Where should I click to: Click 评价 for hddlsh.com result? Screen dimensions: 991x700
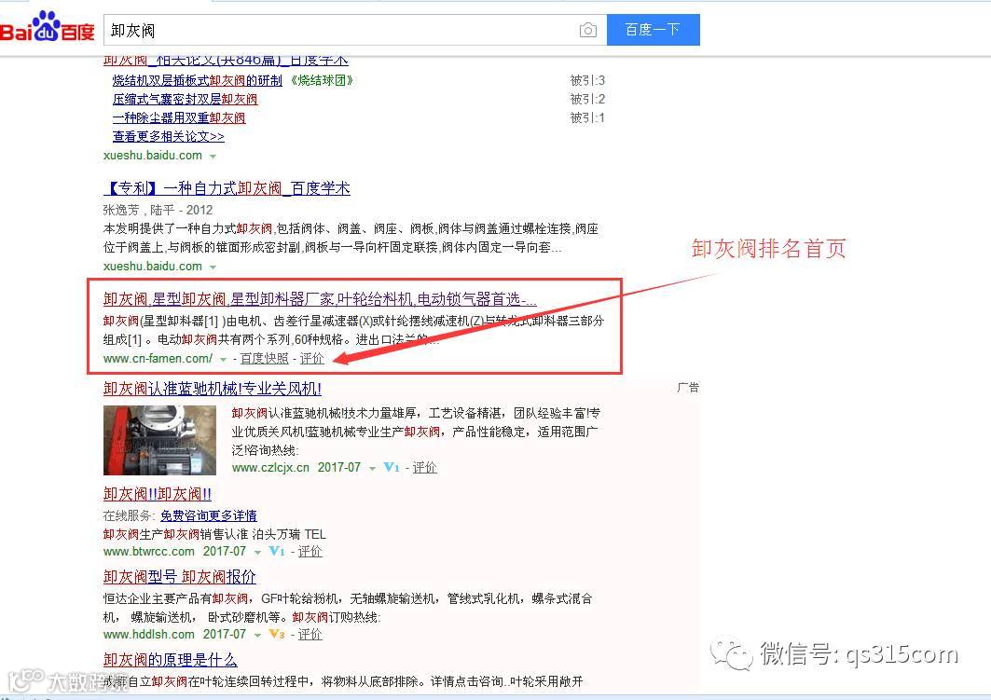point(310,635)
